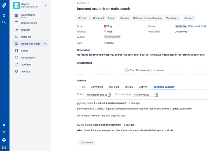The height and width of the screenshot is (151, 207).
Task: Switch to the Work log tab
Action: point(114,87)
